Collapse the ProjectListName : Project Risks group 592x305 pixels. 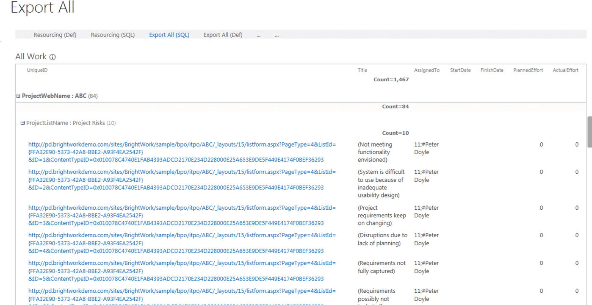coord(23,123)
